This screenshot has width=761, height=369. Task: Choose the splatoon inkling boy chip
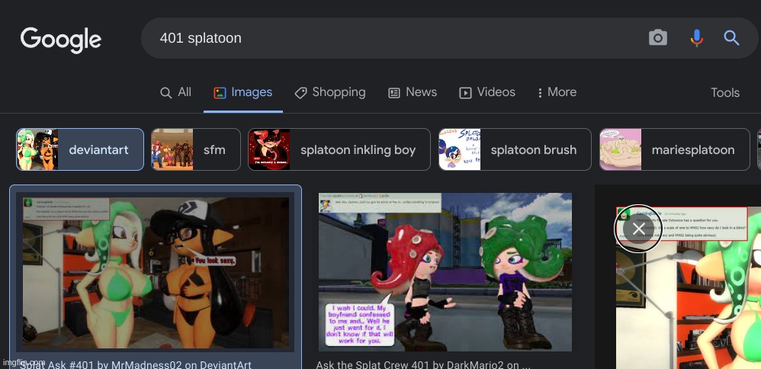[x=339, y=149]
